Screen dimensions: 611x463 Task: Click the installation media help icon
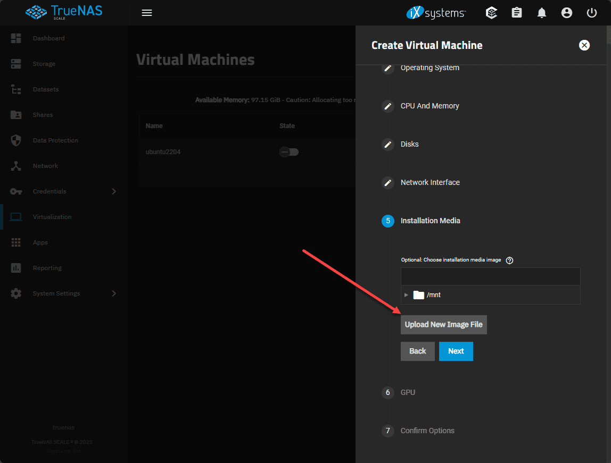[x=509, y=260]
